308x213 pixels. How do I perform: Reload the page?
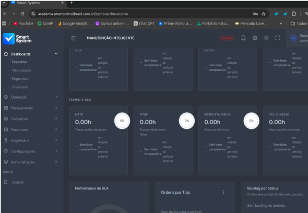point(22,14)
